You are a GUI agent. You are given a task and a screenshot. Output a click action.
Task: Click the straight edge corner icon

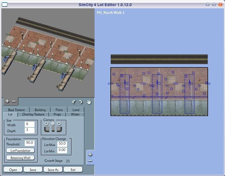point(53,129)
